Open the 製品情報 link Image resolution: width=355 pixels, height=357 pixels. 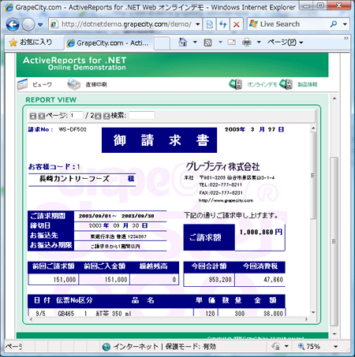pyautogui.click(x=308, y=84)
